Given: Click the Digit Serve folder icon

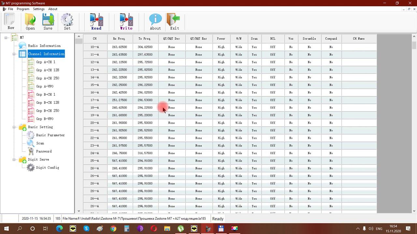Looking at the screenshot, I should pos(22,160).
